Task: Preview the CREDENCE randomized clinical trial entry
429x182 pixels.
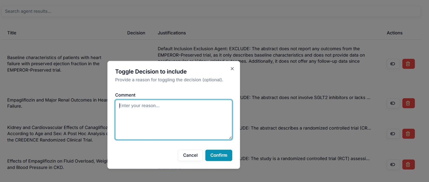Action: 393,134
